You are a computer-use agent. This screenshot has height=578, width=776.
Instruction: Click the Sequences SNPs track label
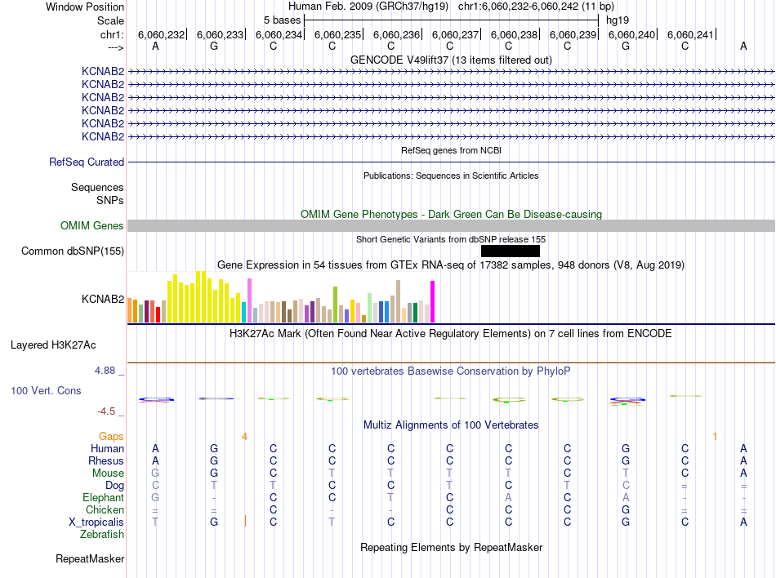point(97,193)
